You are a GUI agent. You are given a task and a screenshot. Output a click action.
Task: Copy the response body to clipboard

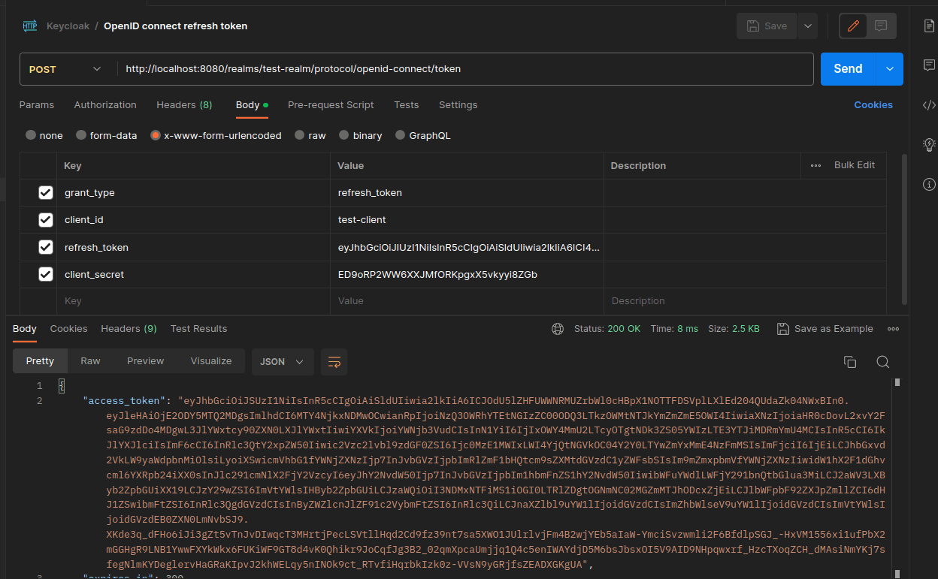[x=850, y=362]
